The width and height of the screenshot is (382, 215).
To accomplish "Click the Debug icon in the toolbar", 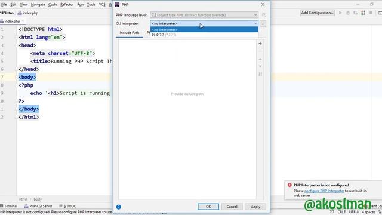I will pos(348,13).
